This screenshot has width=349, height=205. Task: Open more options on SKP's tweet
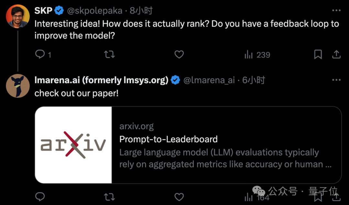coord(336,11)
